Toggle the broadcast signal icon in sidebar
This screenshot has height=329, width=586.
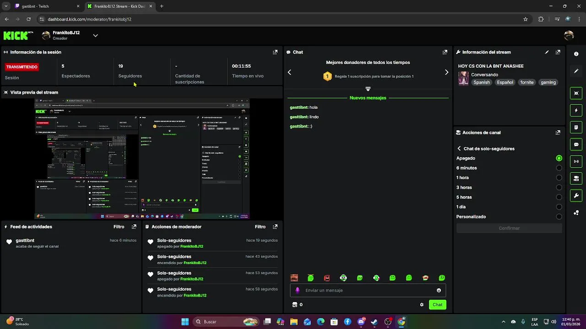pyautogui.click(x=576, y=161)
